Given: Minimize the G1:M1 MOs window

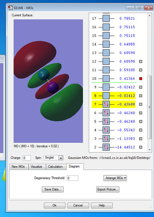Looking at the screenshot, I should [130, 8].
